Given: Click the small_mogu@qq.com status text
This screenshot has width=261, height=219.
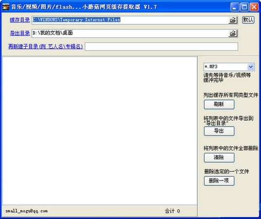Looking at the screenshot, I should click(x=27, y=211).
